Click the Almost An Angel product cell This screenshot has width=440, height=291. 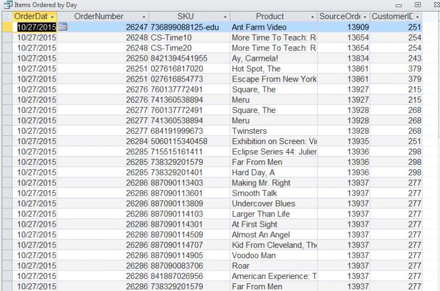pyautogui.click(x=274, y=235)
